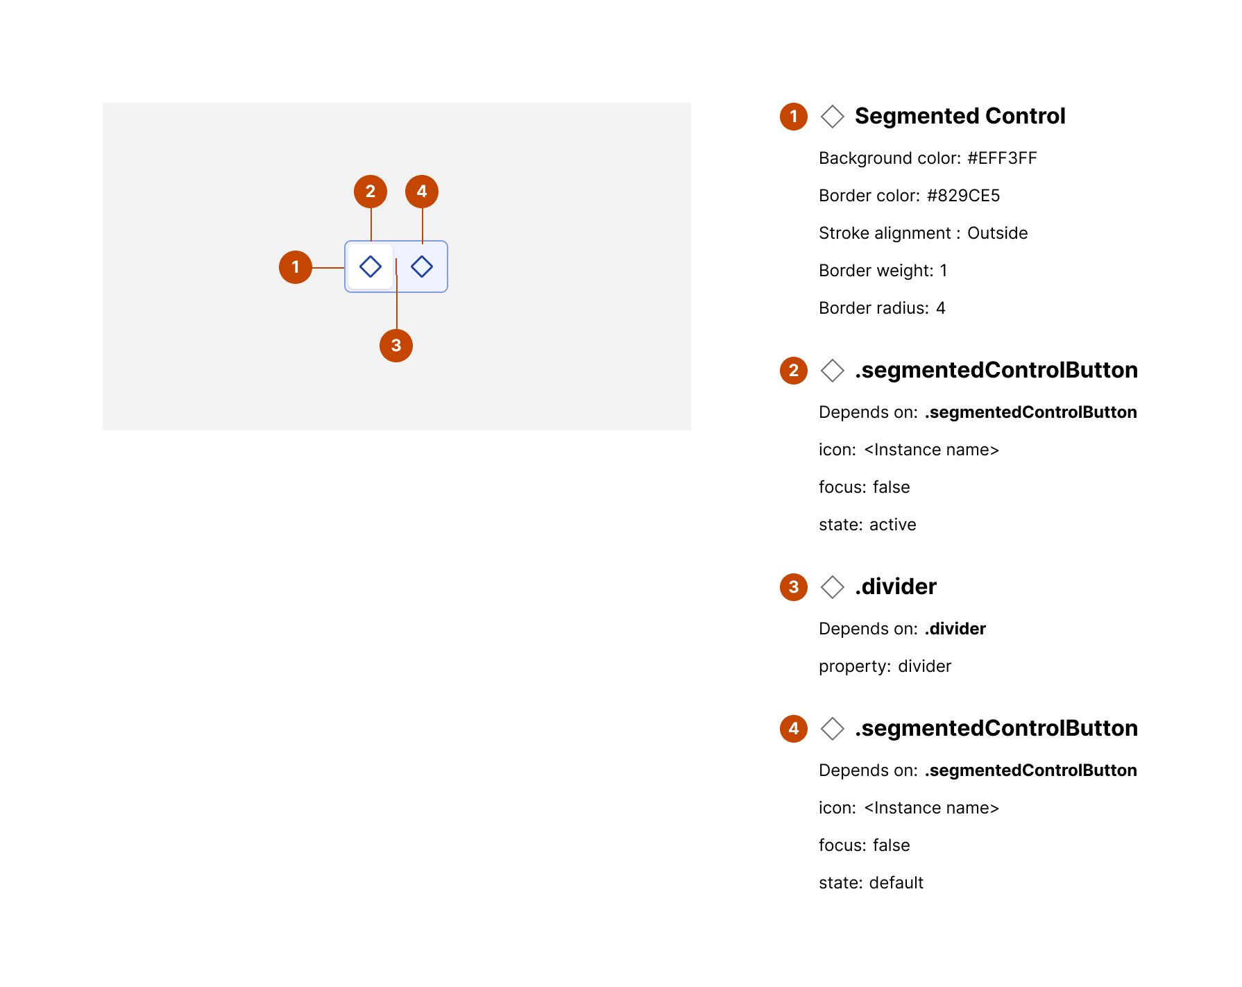Click the state: default property line
1242x987 pixels.
[x=871, y=883]
